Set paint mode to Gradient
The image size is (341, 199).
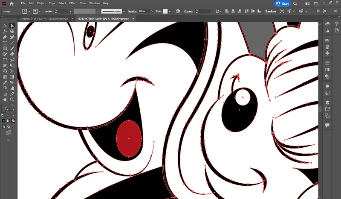(9, 121)
